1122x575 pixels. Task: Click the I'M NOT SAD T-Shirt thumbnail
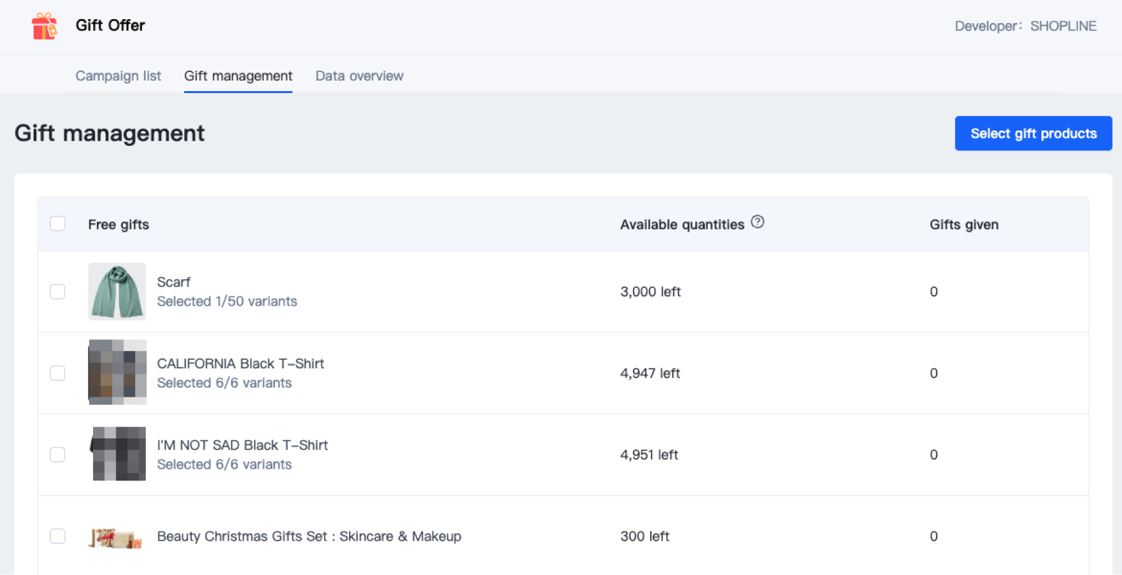coord(118,454)
